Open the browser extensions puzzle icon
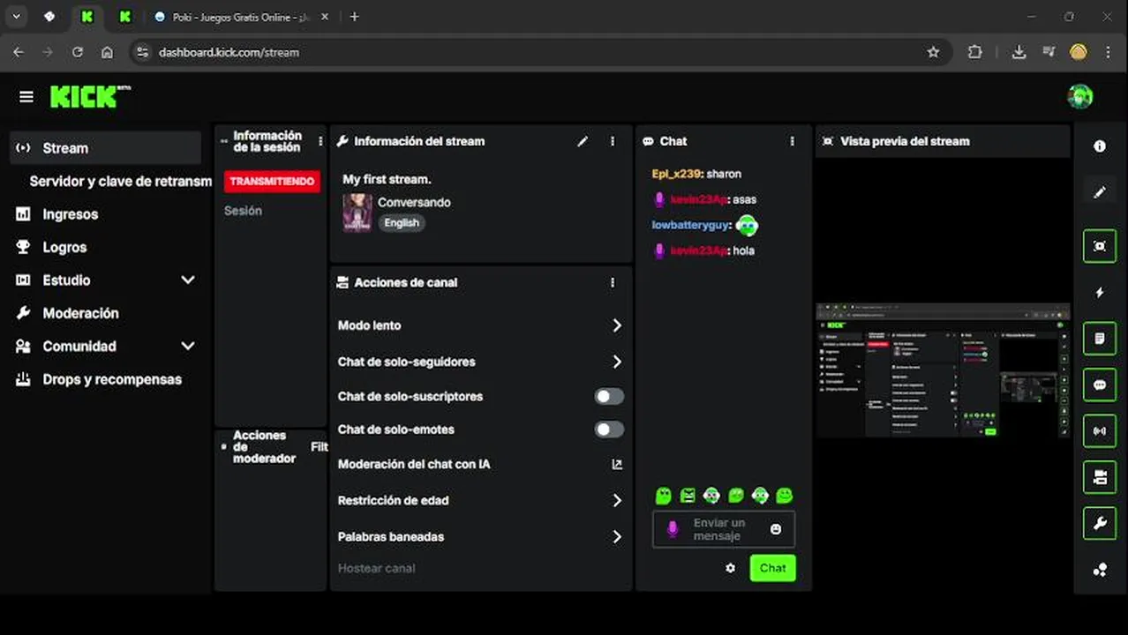Viewport: 1128px width, 635px height. click(x=974, y=52)
